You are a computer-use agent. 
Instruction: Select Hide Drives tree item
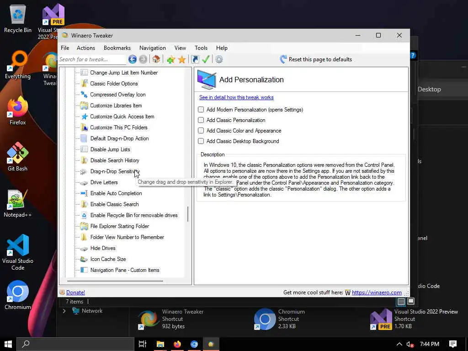pyautogui.click(x=103, y=248)
